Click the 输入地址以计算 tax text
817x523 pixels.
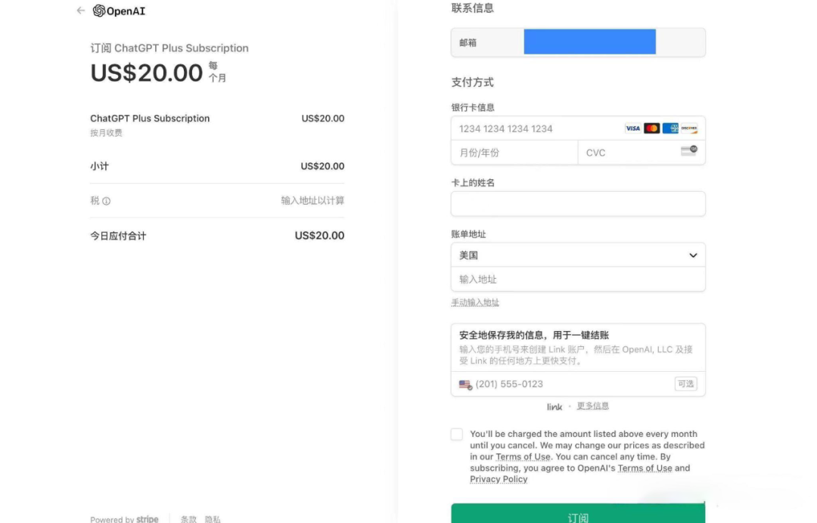pyautogui.click(x=312, y=201)
